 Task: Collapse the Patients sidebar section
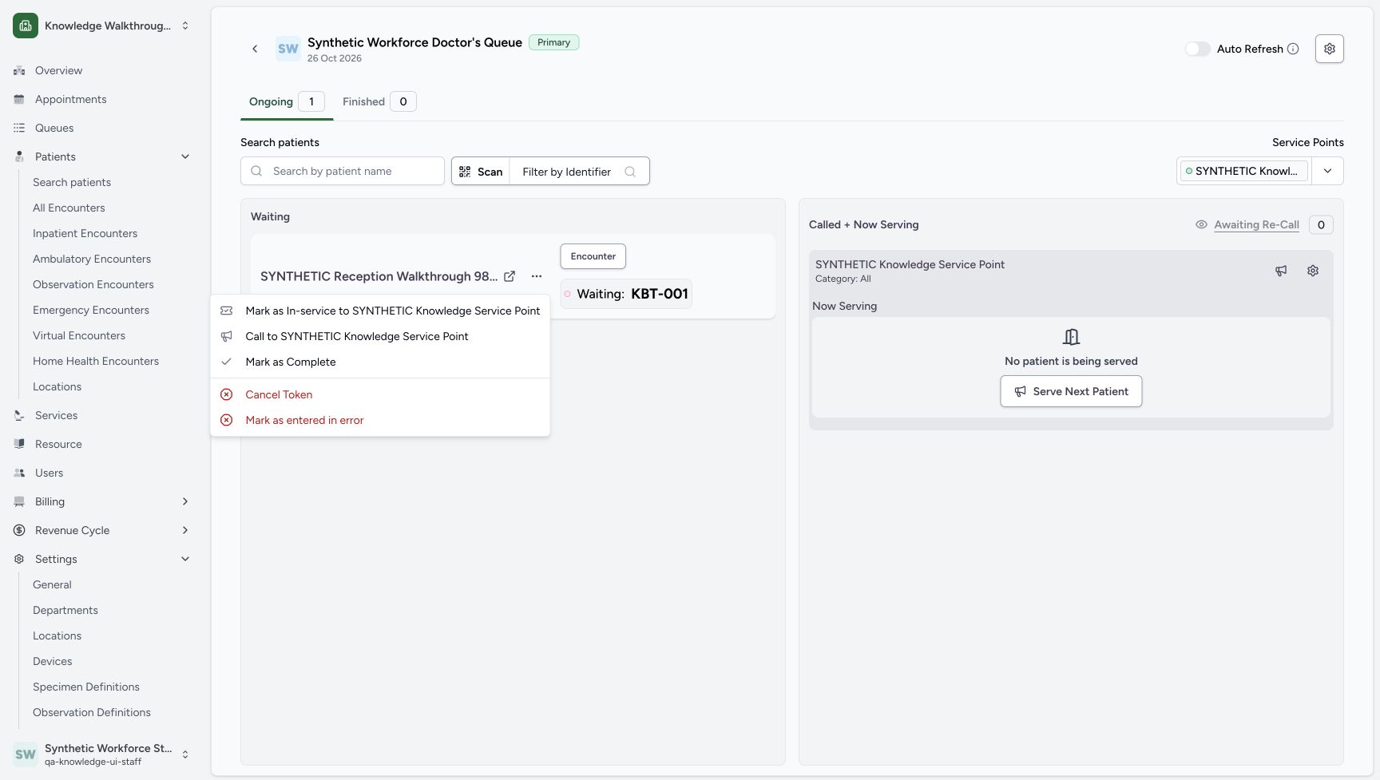point(185,156)
